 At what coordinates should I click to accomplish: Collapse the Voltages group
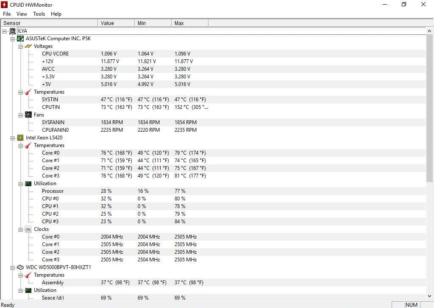pos(20,47)
